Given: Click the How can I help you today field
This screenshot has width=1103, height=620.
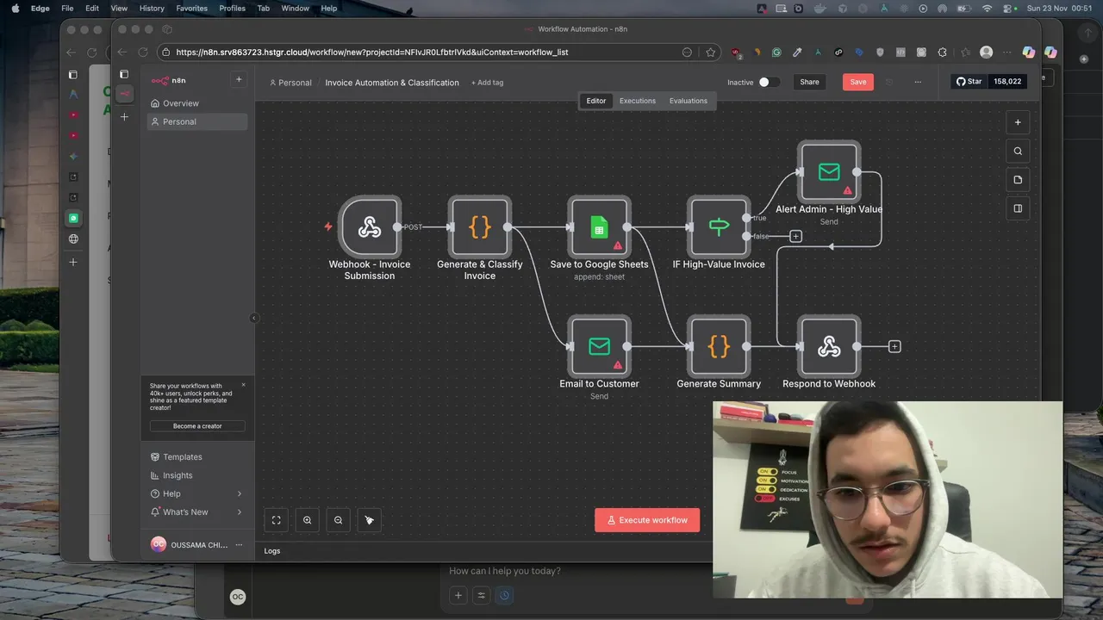Looking at the screenshot, I should click(505, 571).
